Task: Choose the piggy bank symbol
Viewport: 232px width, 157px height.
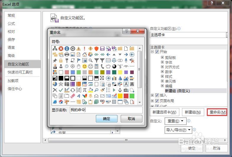Action: click(108, 66)
